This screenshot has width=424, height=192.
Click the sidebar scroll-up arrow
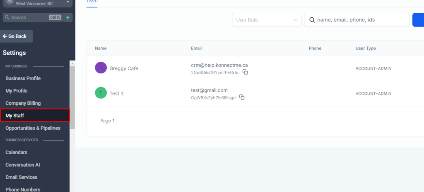click(72, 63)
